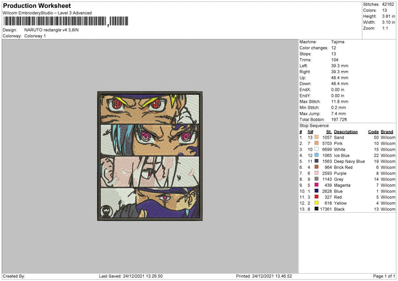Click the Sand description in stop sequence
Viewport: 398px width, 281px height.
tap(339, 137)
